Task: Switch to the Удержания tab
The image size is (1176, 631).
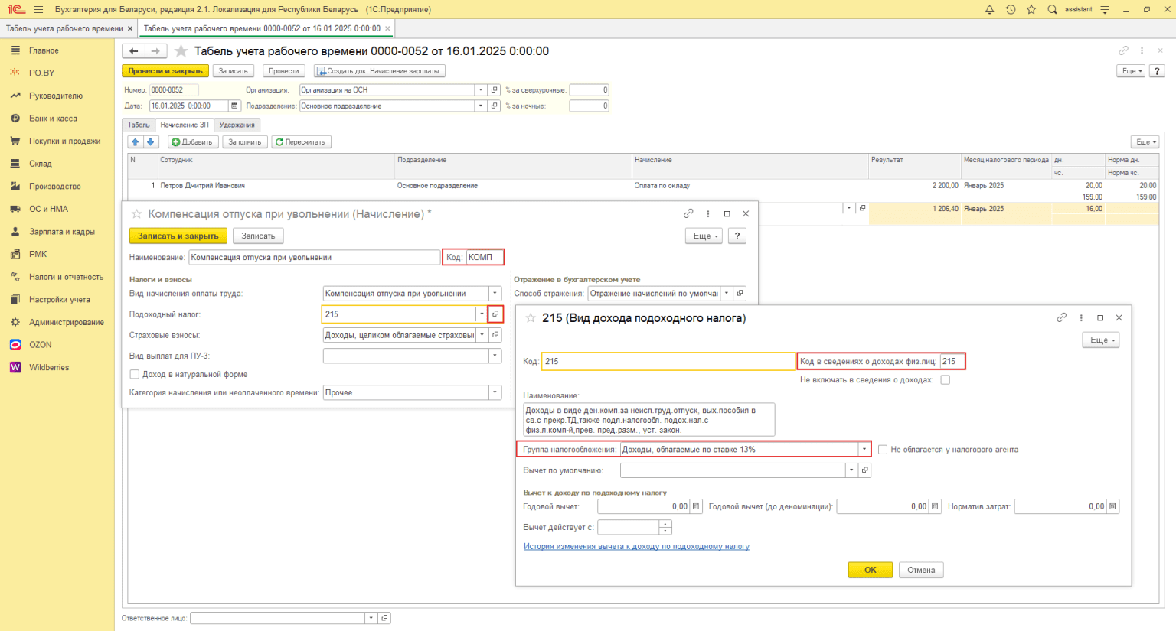Action: (x=237, y=125)
